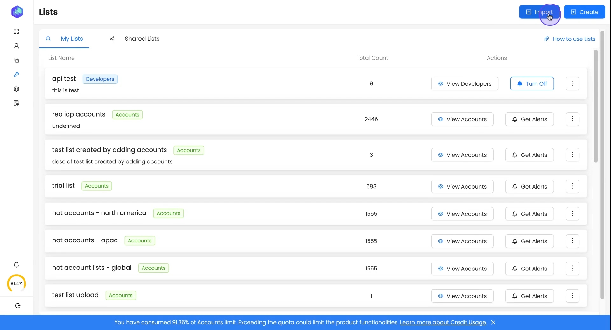Open Learn more about Credit Usage link
The image size is (611, 330).
coord(443,322)
